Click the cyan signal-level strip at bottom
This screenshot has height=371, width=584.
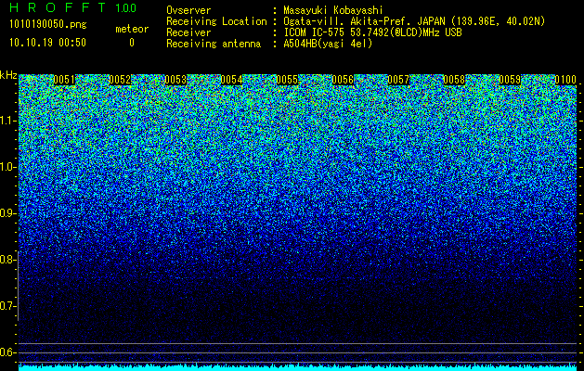(x=298, y=367)
